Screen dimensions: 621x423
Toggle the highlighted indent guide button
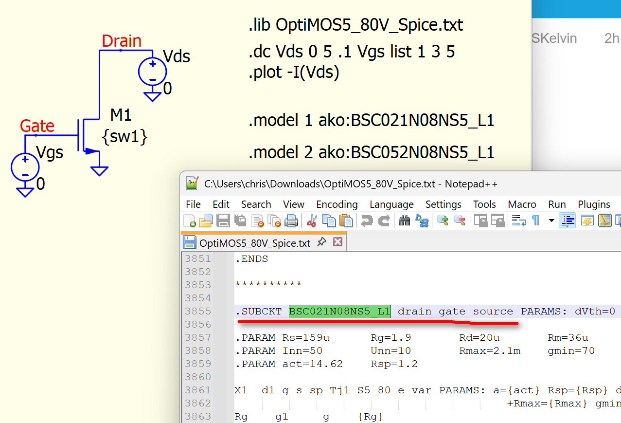(x=568, y=221)
